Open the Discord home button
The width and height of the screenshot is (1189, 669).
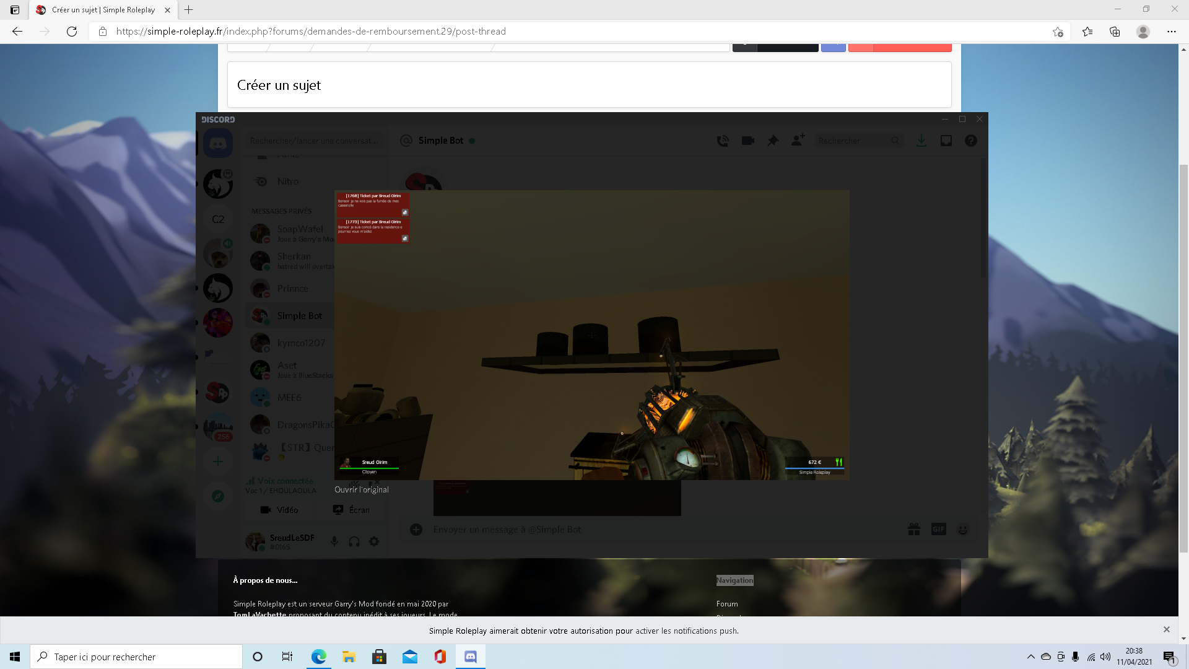(x=218, y=144)
